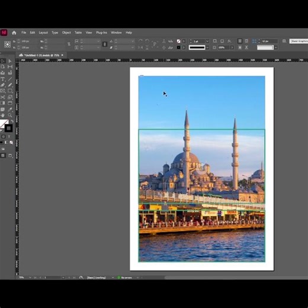Expand stroke color options arrow
The image size is (308, 308).
(184, 47)
